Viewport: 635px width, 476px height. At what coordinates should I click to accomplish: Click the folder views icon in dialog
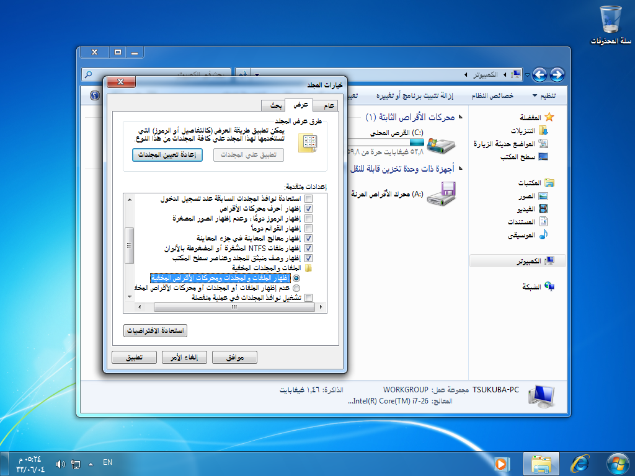coord(308,143)
